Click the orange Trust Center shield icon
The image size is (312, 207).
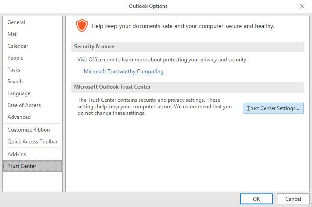click(x=82, y=26)
